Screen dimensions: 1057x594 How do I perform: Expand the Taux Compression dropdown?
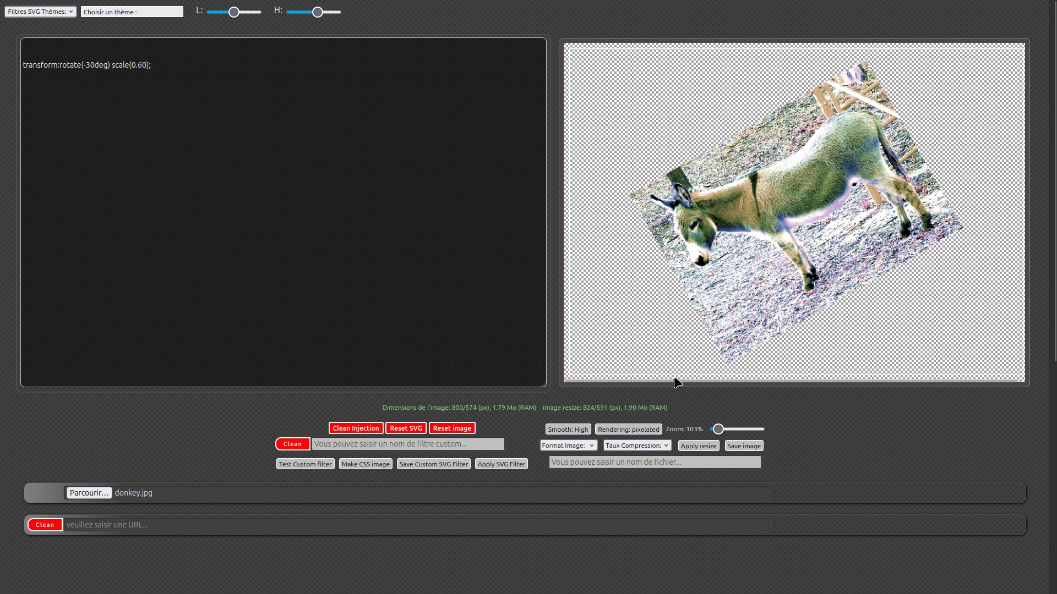pyautogui.click(x=637, y=446)
